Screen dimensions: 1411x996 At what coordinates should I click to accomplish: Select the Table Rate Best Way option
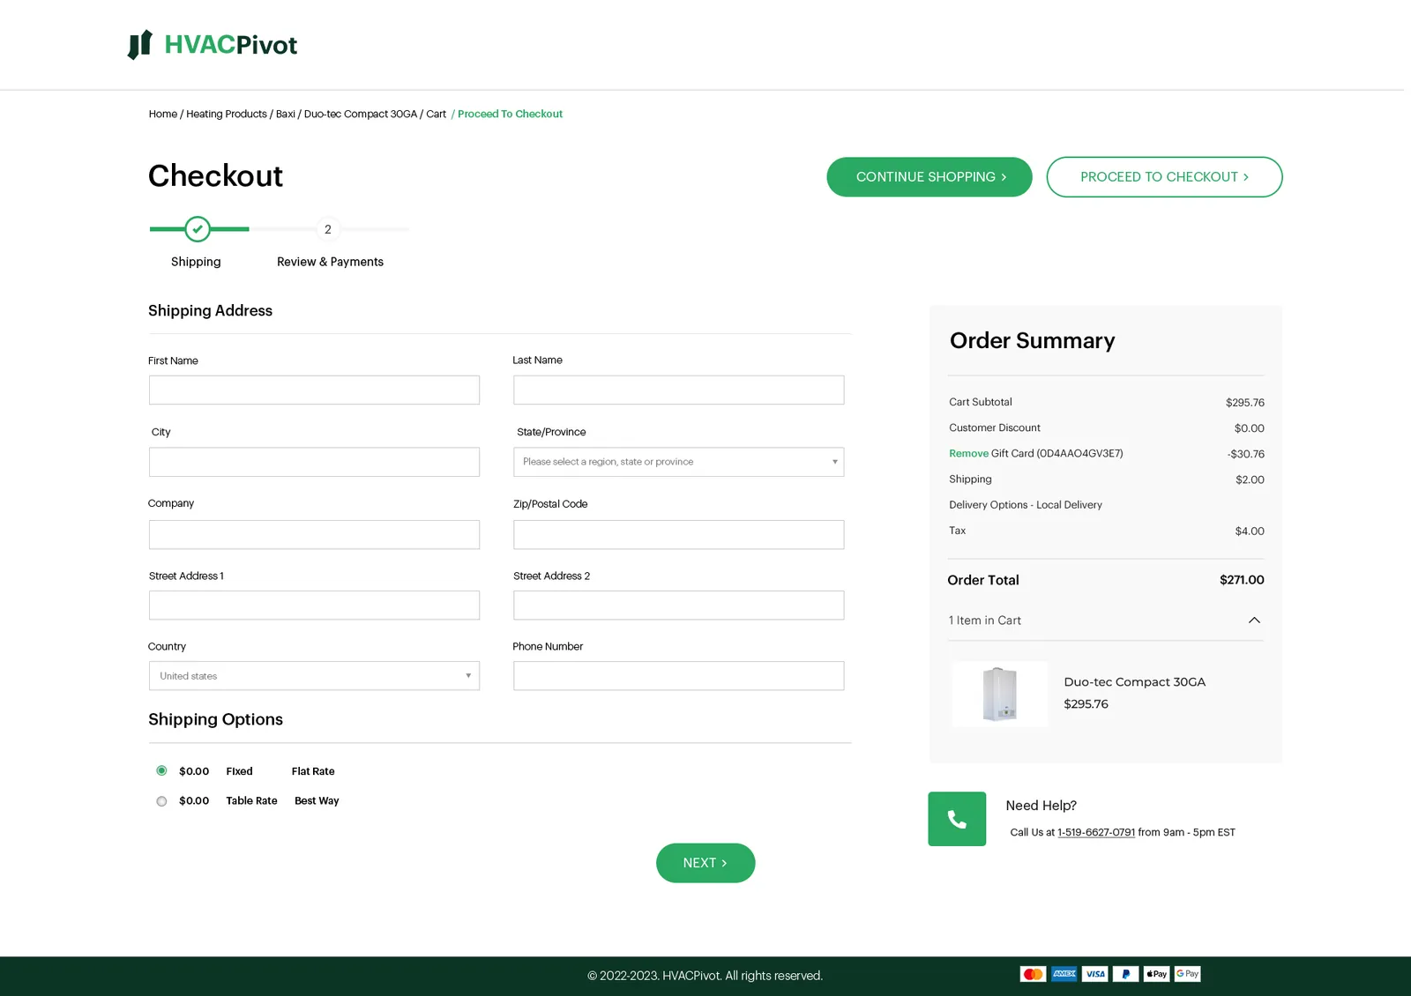(x=161, y=801)
